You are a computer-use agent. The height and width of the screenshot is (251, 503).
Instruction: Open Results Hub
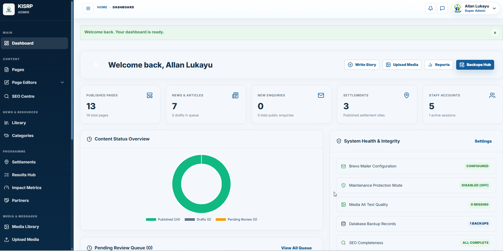pyautogui.click(x=34, y=175)
